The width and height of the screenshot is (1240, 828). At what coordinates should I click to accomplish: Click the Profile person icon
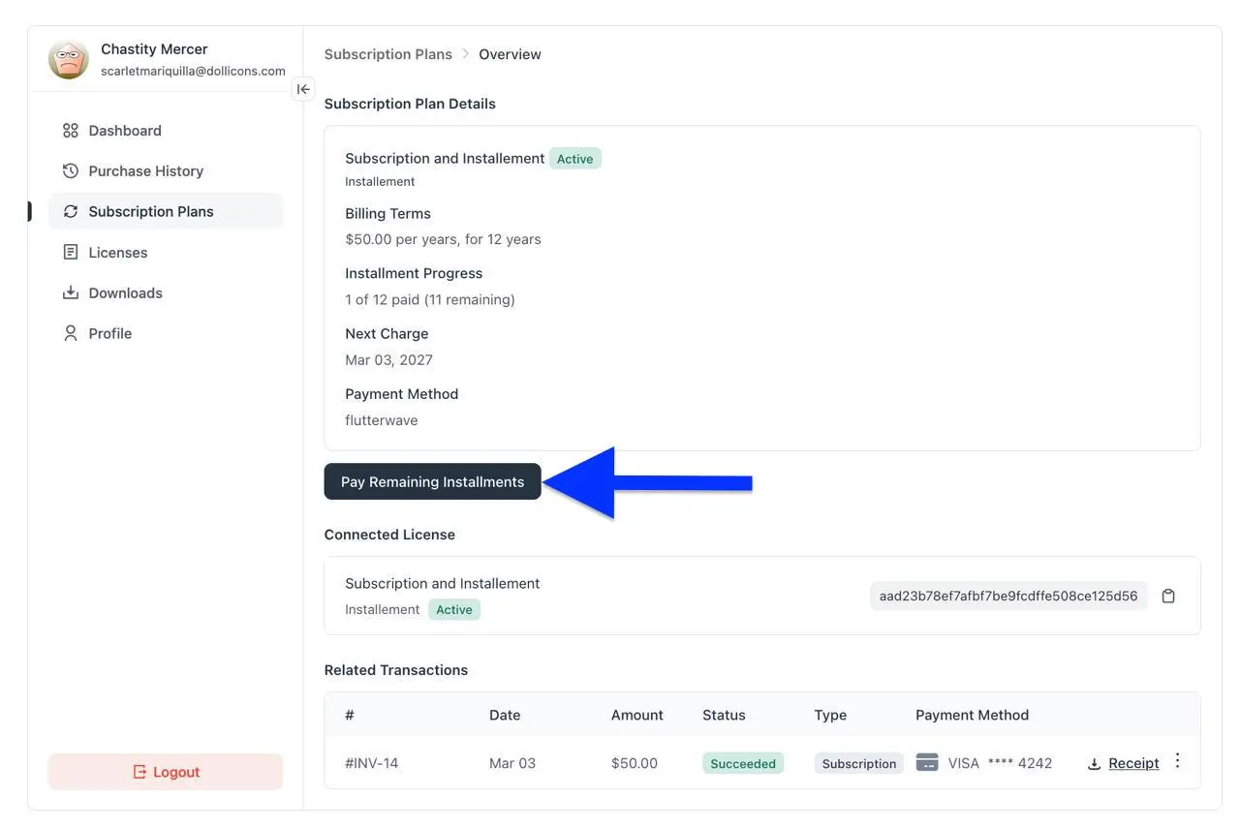click(70, 334)
